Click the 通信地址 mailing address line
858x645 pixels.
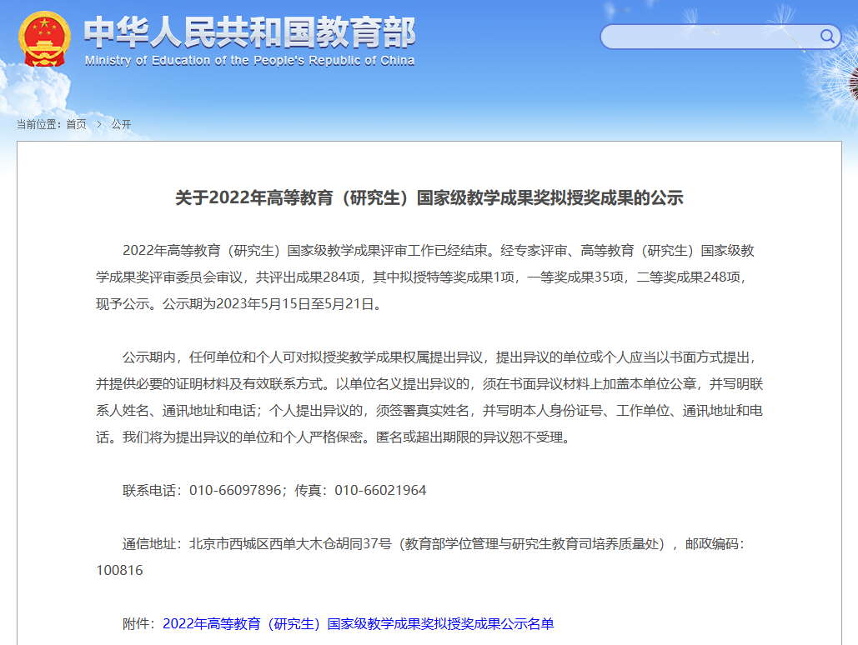[417, 544]
